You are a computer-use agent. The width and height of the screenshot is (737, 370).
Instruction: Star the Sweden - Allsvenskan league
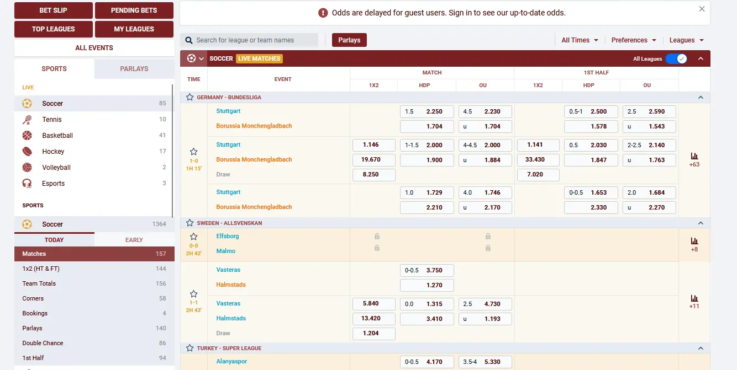tap(190, 223)
